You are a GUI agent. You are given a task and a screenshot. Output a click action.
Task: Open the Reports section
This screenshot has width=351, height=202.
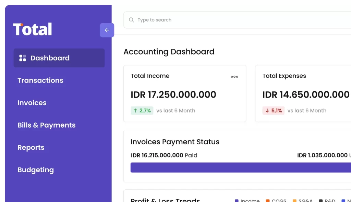click(x=31, y=148)
